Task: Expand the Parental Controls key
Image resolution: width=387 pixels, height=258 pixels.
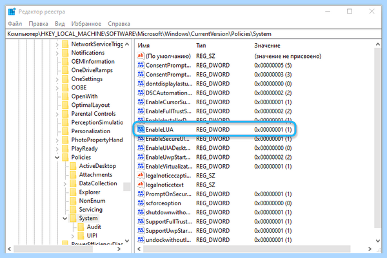Action: 57,114
